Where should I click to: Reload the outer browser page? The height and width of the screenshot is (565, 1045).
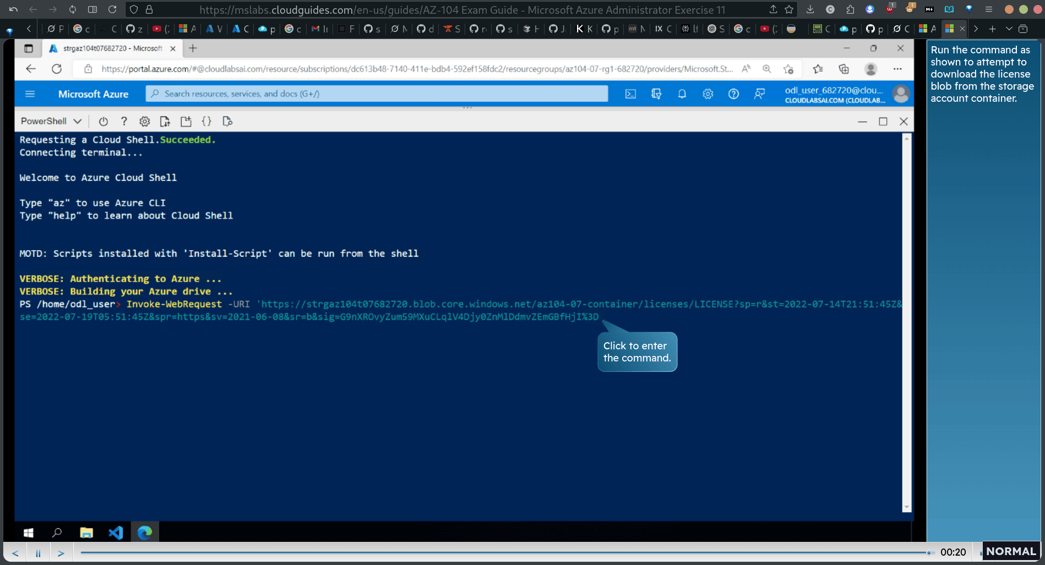[112, 9]
